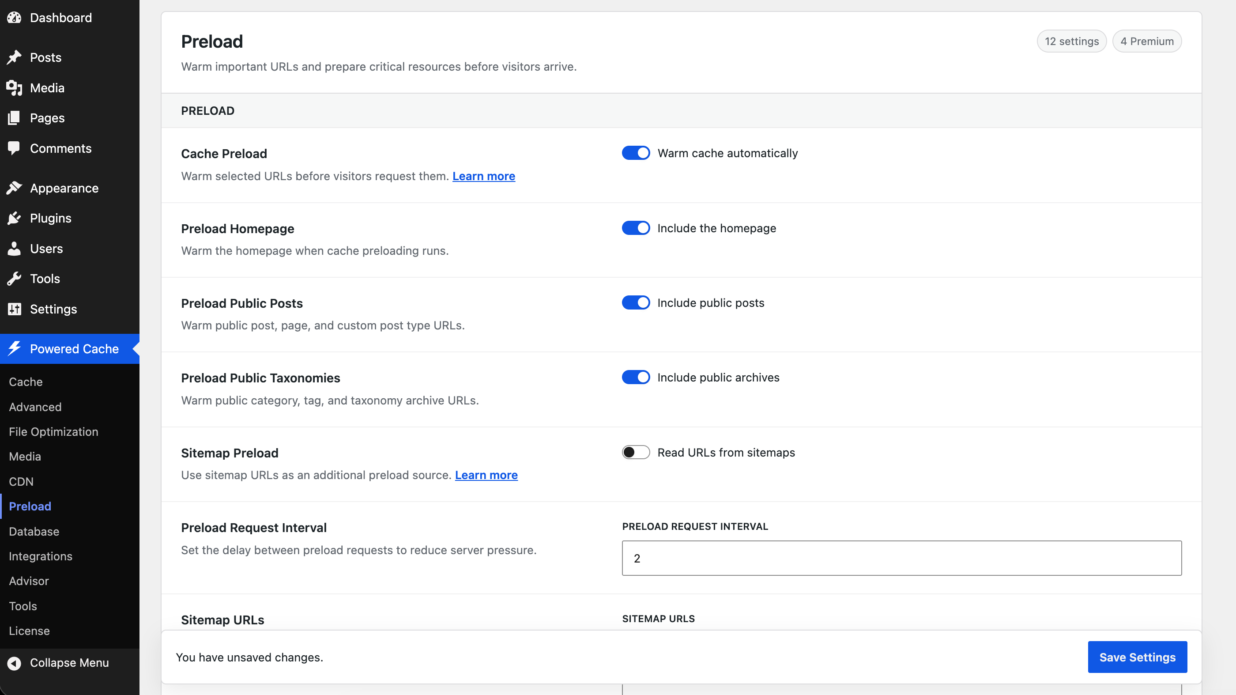Click the Dashboard gauge icon
The height and width of the screenshot is (695, 1236).
[15, 18]
